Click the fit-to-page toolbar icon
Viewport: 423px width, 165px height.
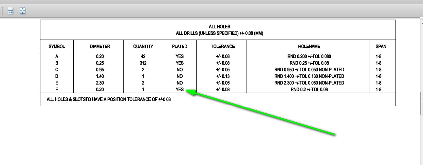pyautogui.click(x=22, y=11)
